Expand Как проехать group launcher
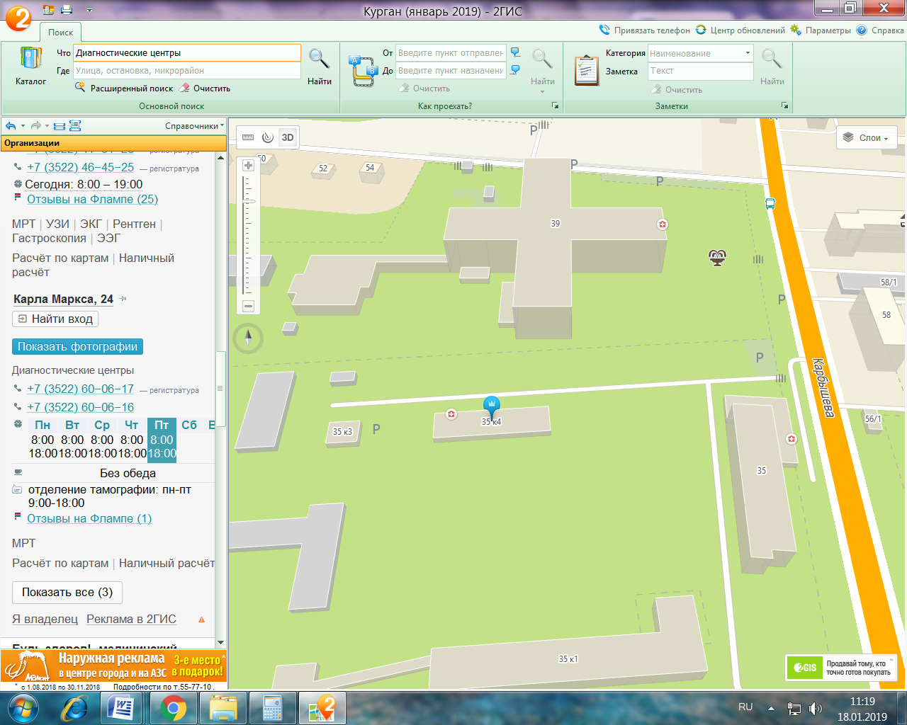 click(555, 105)
